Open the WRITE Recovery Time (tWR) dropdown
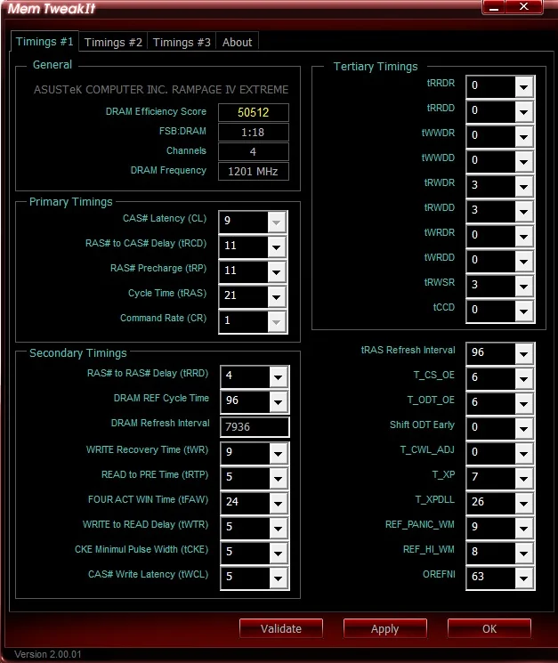This screenshot has height=663, width=558. click(279, 453)
